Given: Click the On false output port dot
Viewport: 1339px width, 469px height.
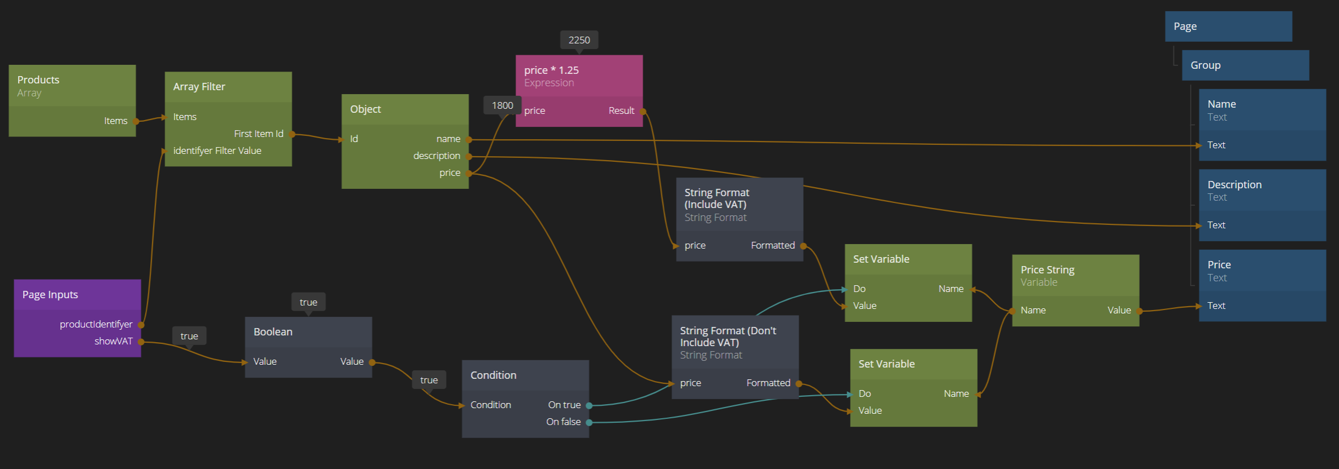Looking at the screenshot, I should click(x=589, y=422).
